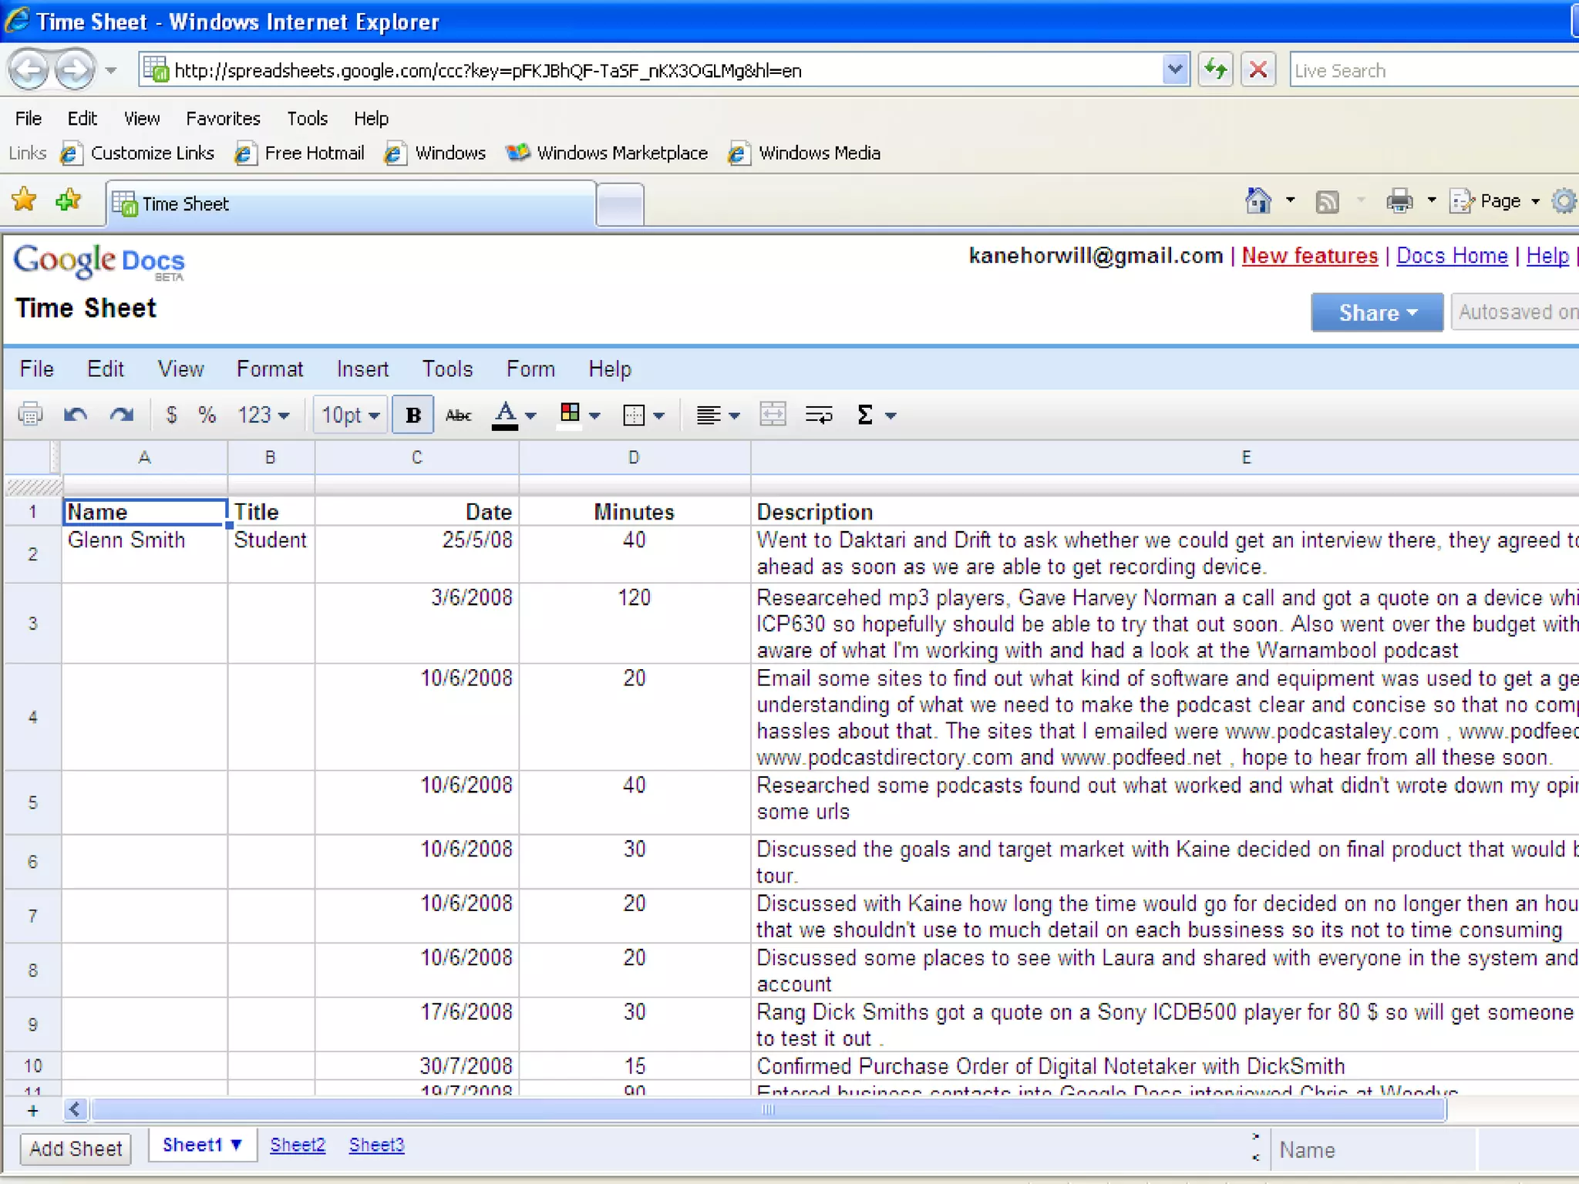
Task: Toggle wrap text icon
Action: pos(819,415)
